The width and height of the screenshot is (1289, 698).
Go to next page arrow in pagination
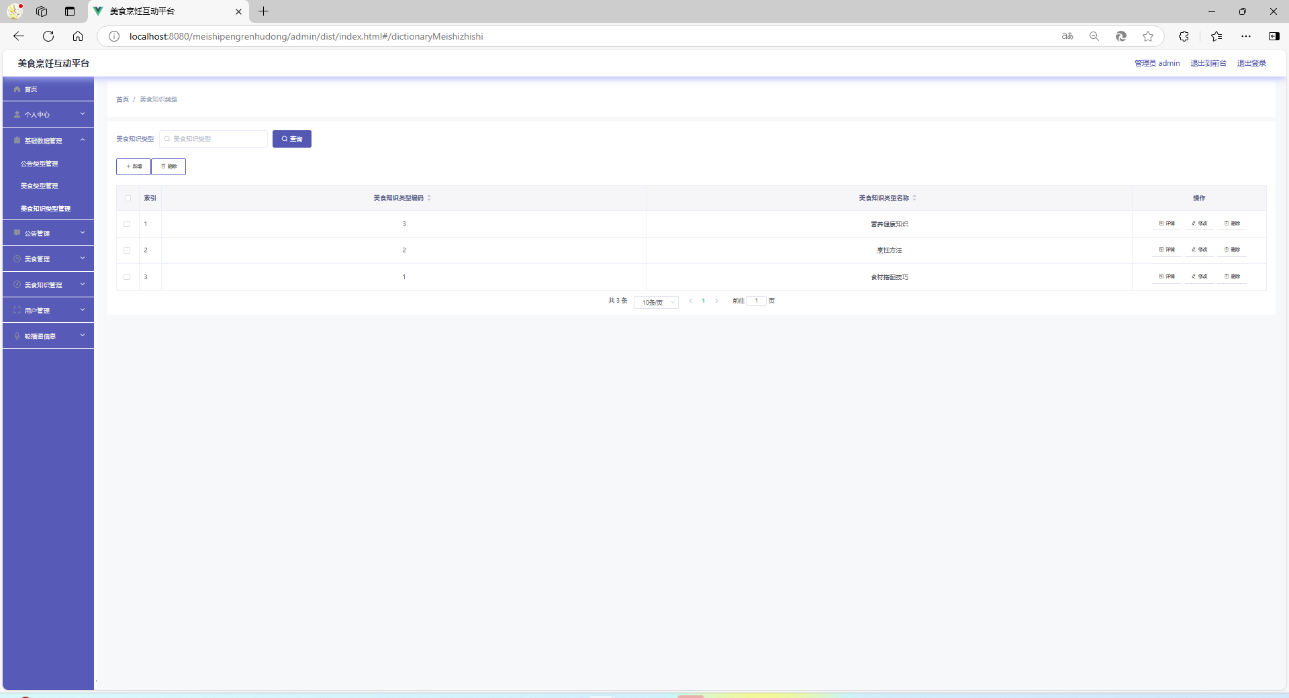(x=717, y=301)
